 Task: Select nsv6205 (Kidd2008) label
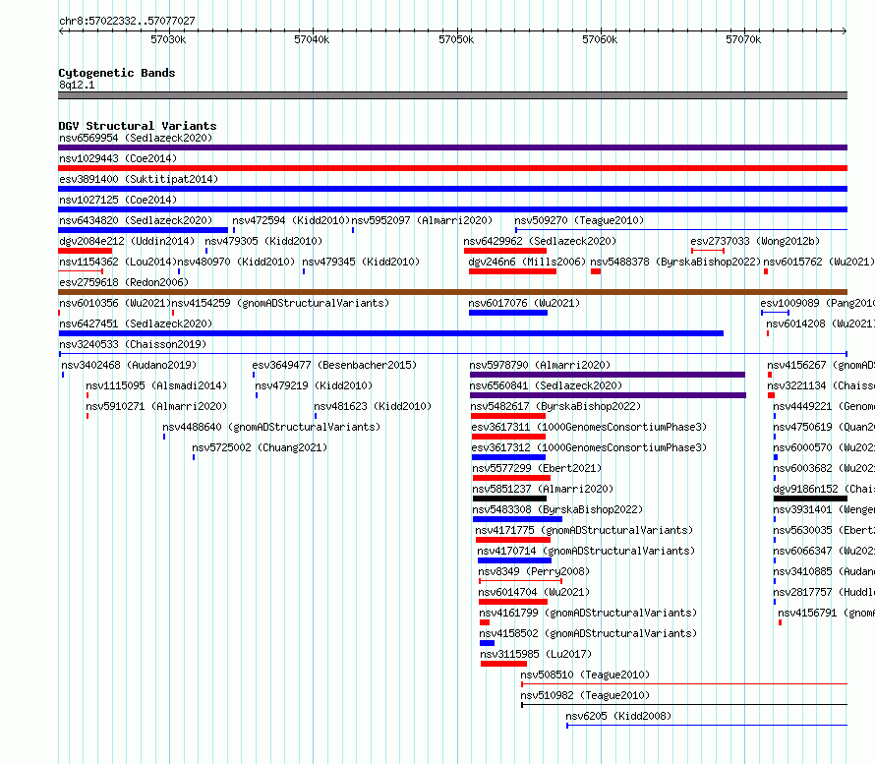pyautogui.click(x=618, y=716)
